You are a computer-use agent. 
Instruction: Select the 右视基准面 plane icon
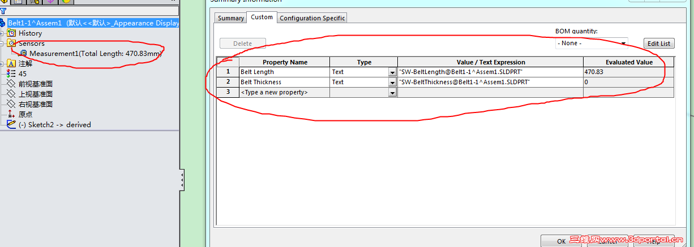pyautogui.click(x=11, y=105)
